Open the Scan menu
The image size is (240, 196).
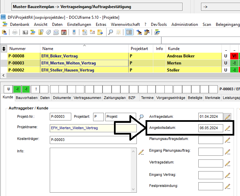coord(207,24)
